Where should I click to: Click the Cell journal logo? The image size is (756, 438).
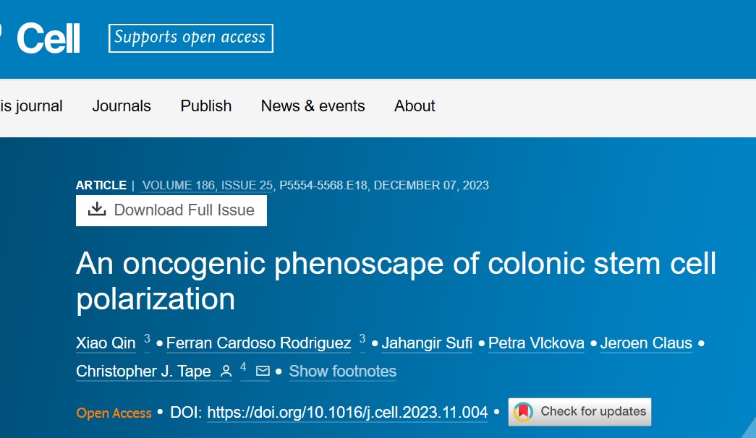tap(48, 38)
